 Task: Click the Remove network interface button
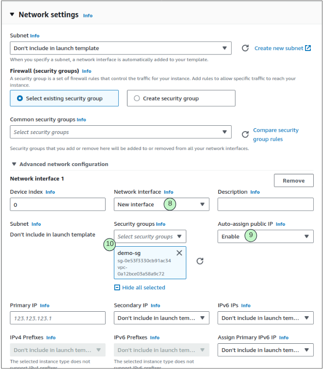point(293,181)
